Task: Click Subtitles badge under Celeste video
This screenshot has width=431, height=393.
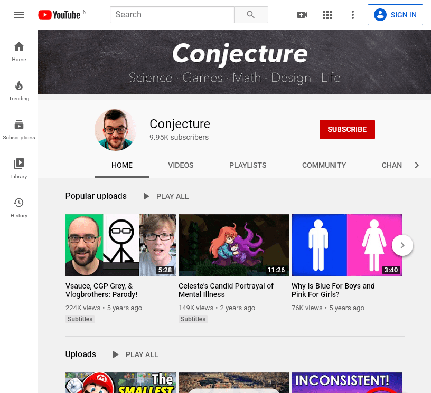Action: point(193,319)
